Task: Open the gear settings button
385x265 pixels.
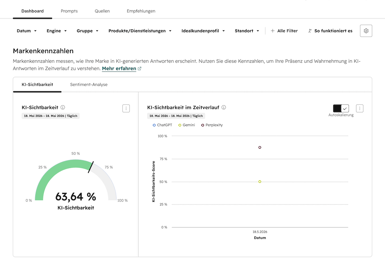Action: tap(366, 31)
